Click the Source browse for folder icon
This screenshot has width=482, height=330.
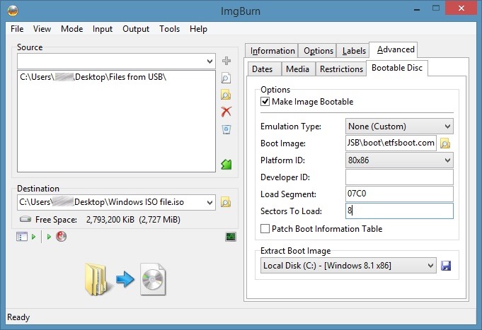[x=226, y=95]
